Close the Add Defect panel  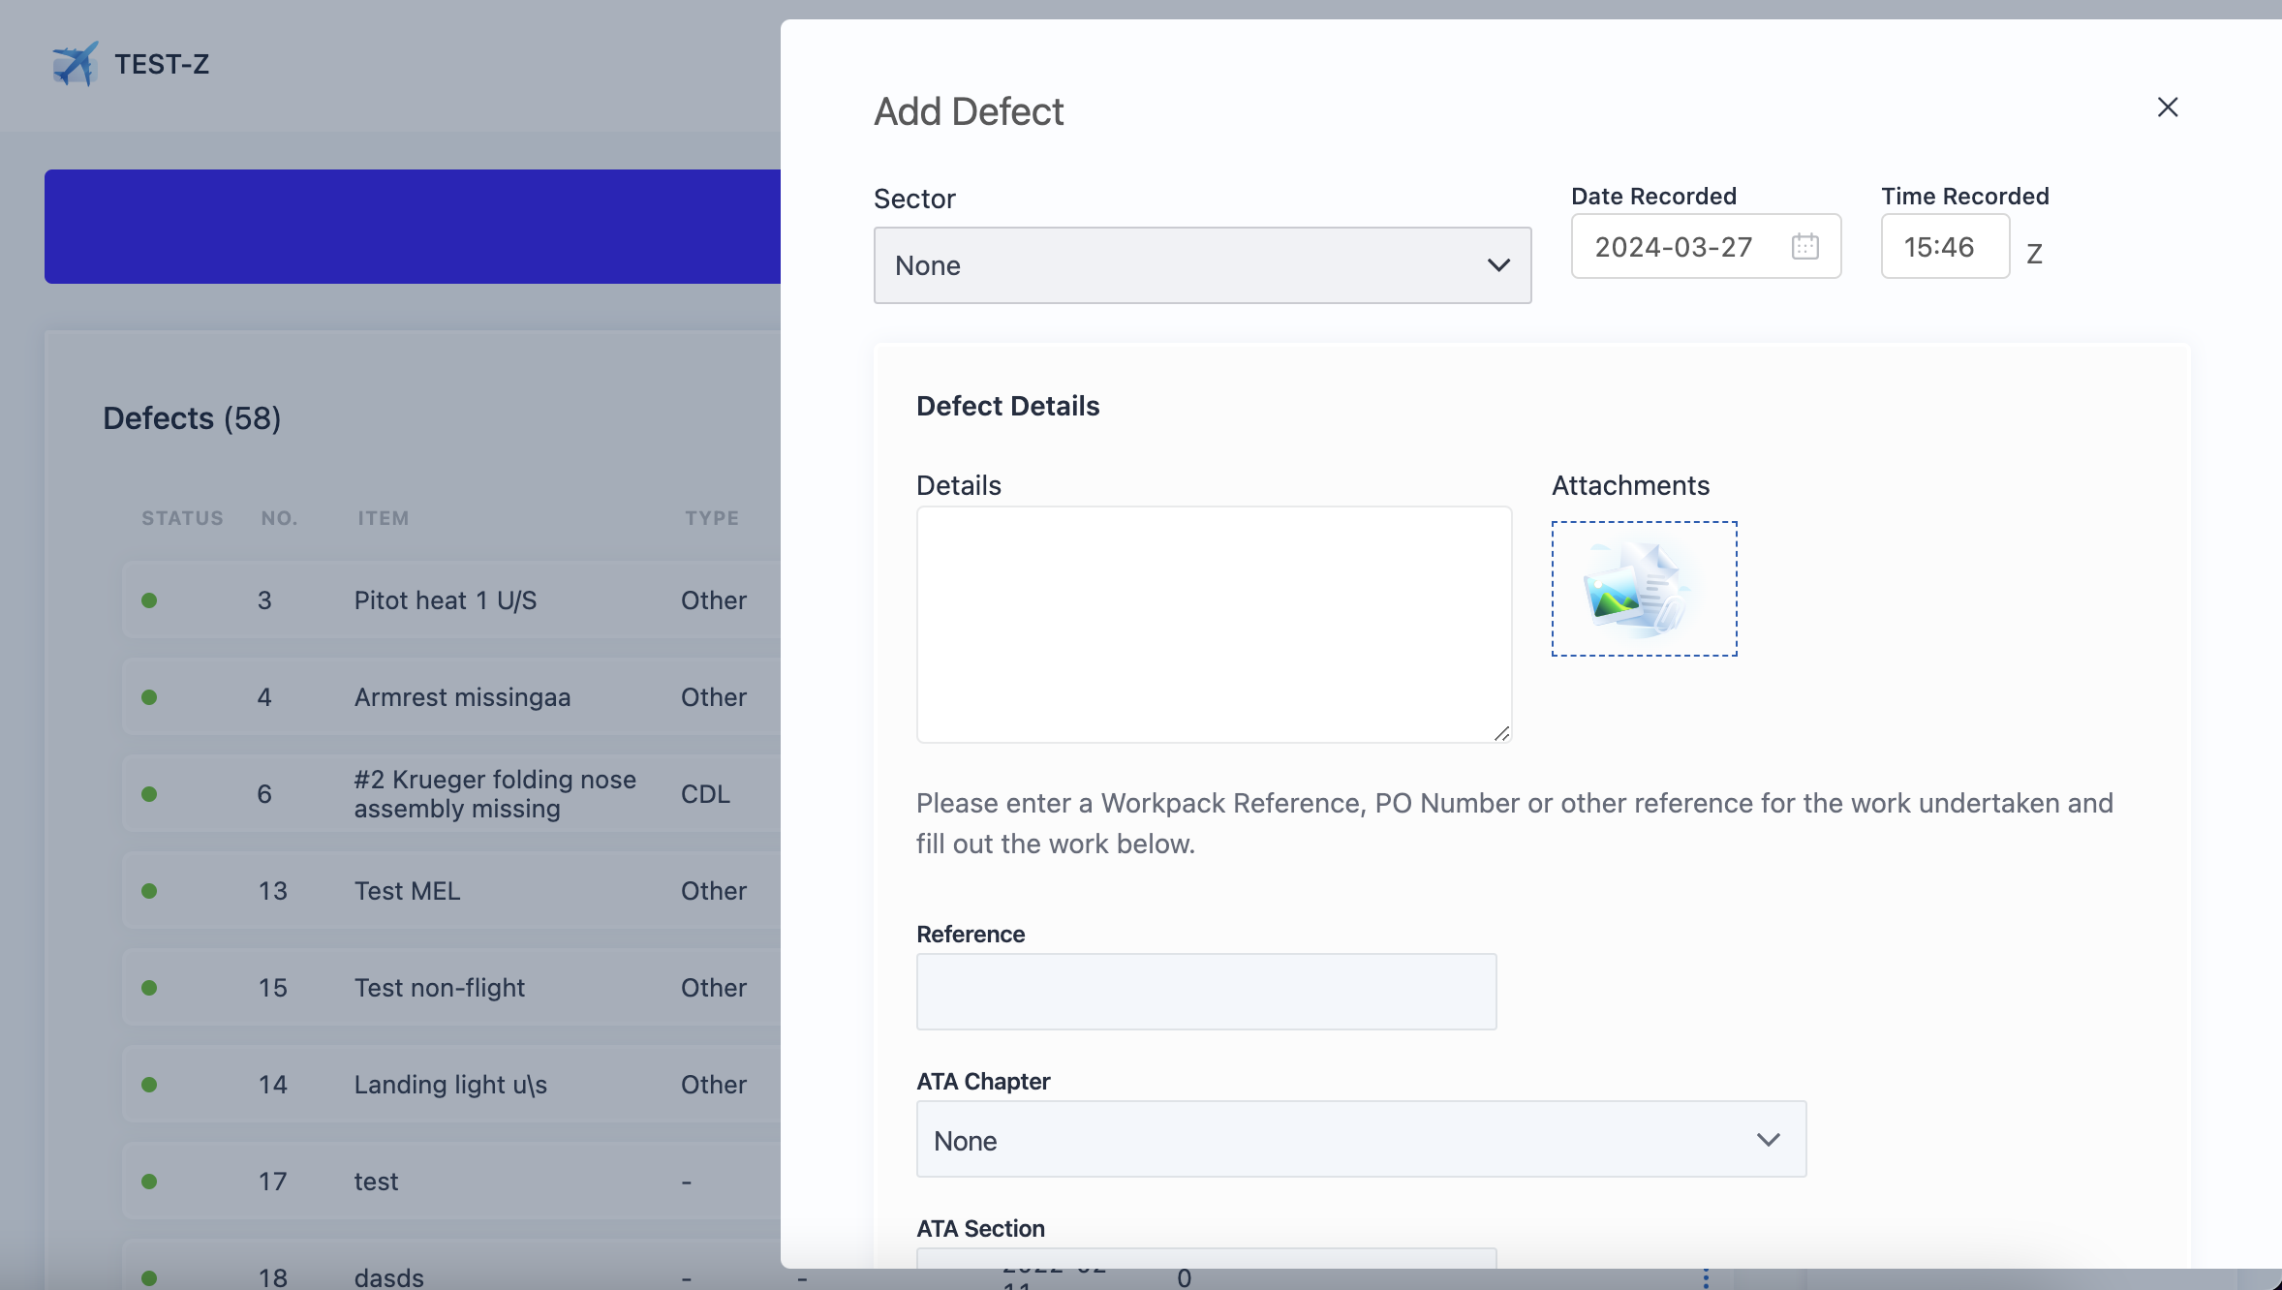(2168, 107)
